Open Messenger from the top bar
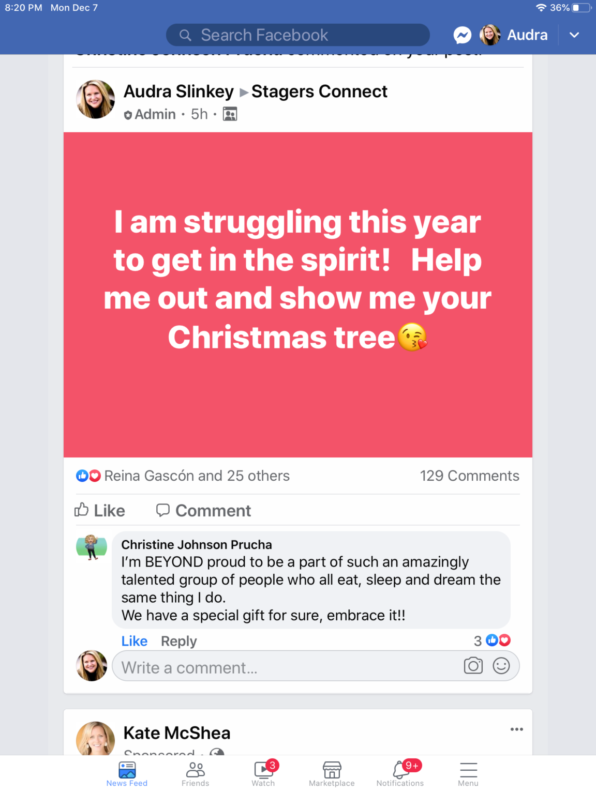This screenshot has width=596, height=794. tap(462, 35)
